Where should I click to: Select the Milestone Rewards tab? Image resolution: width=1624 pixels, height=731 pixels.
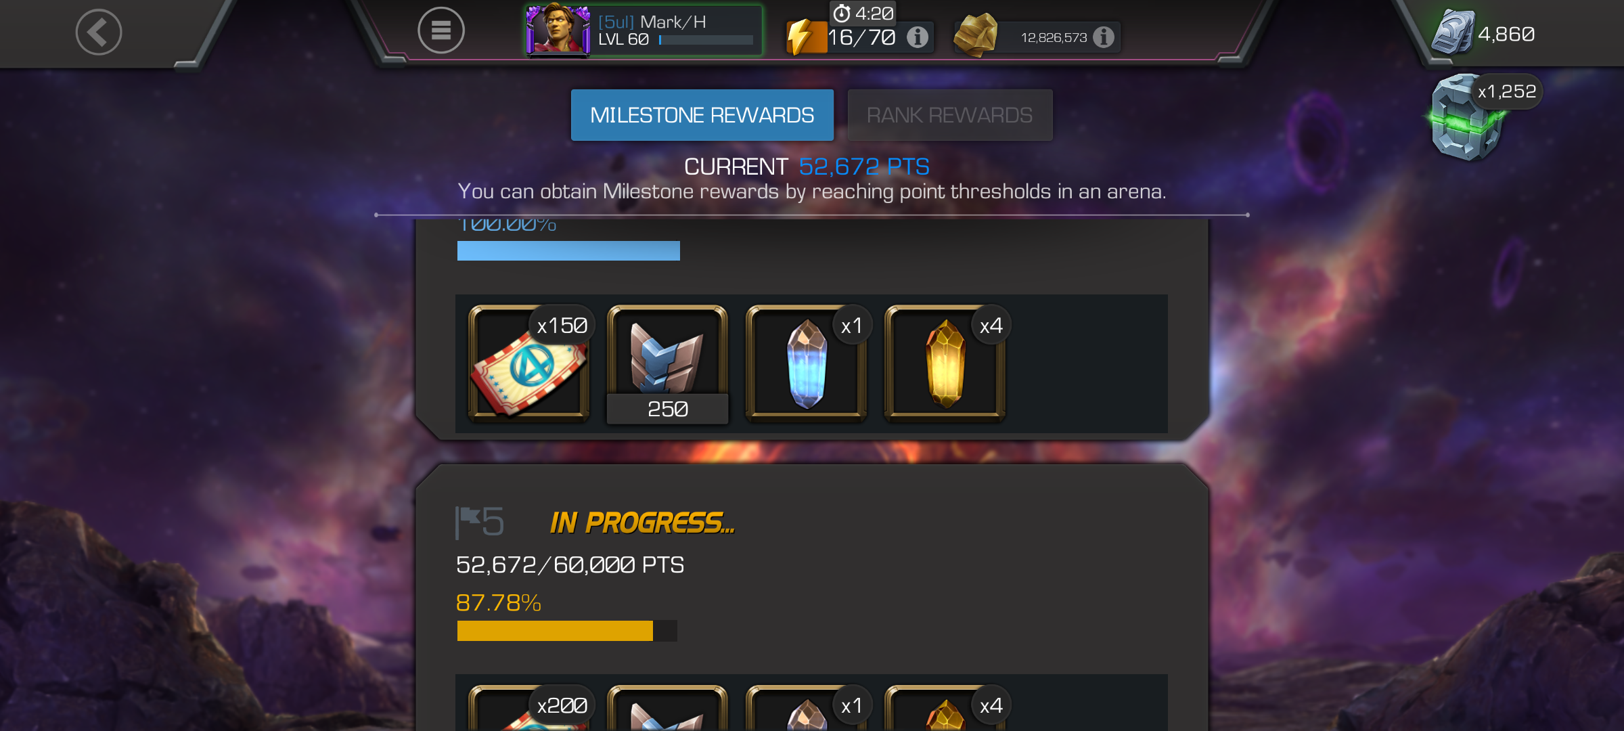[x=702, y=115]
